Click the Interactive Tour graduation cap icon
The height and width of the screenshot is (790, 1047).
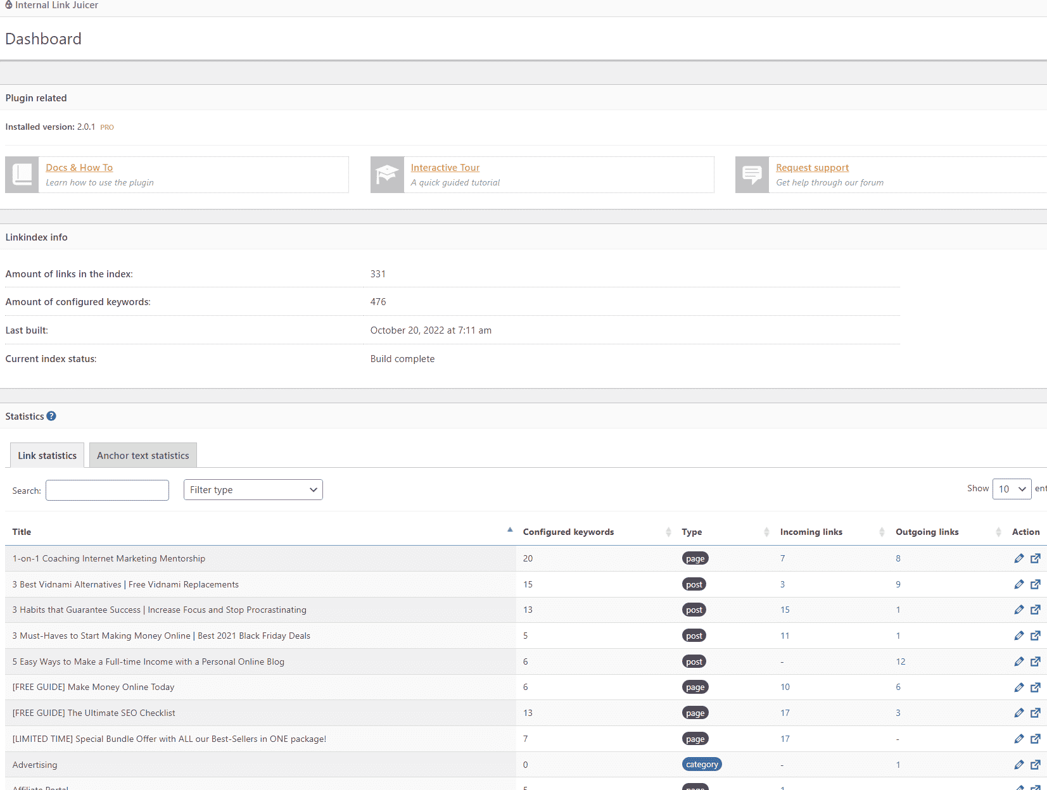click(x=386, y=174)
